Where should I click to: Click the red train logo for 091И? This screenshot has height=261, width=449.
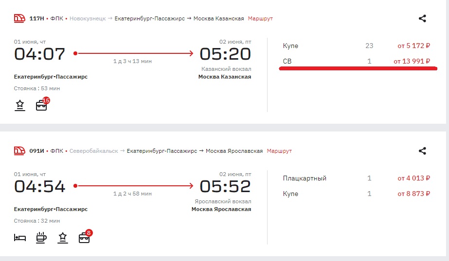tap(19, 150)
